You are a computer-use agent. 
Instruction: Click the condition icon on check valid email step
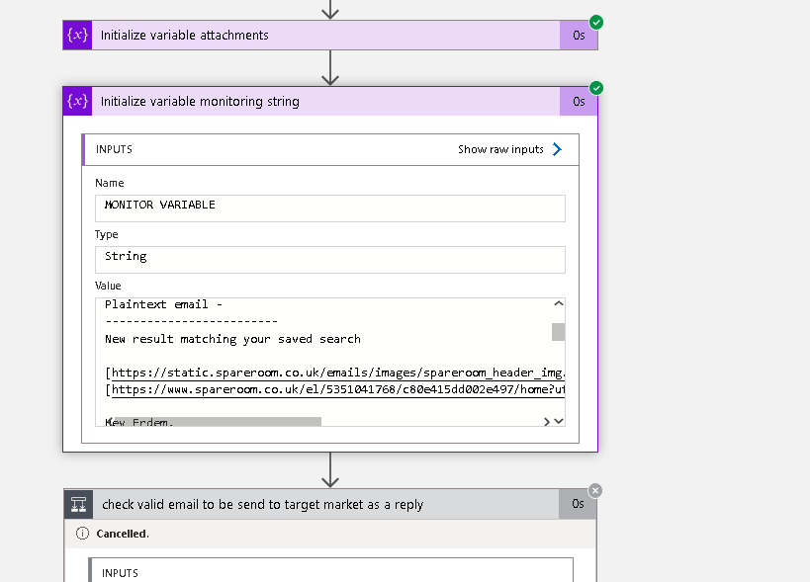coord(78,504)
